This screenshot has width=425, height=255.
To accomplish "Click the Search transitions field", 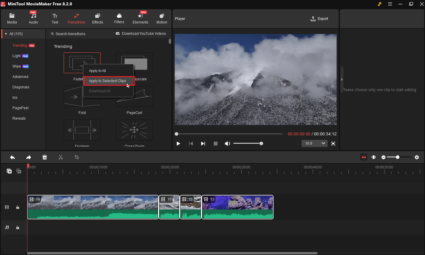I will pos(70,34).
